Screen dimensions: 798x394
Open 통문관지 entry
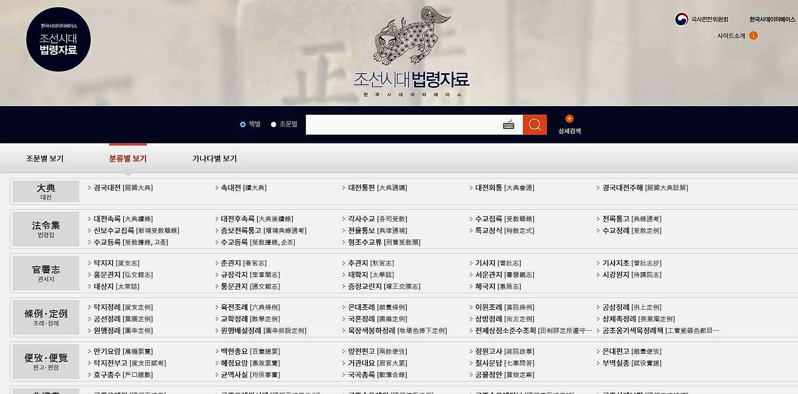click(x=250, y=287)
